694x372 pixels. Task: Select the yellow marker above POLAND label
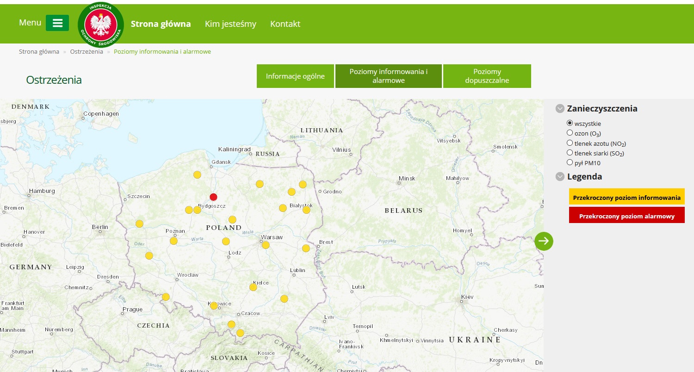click(232, 220)
